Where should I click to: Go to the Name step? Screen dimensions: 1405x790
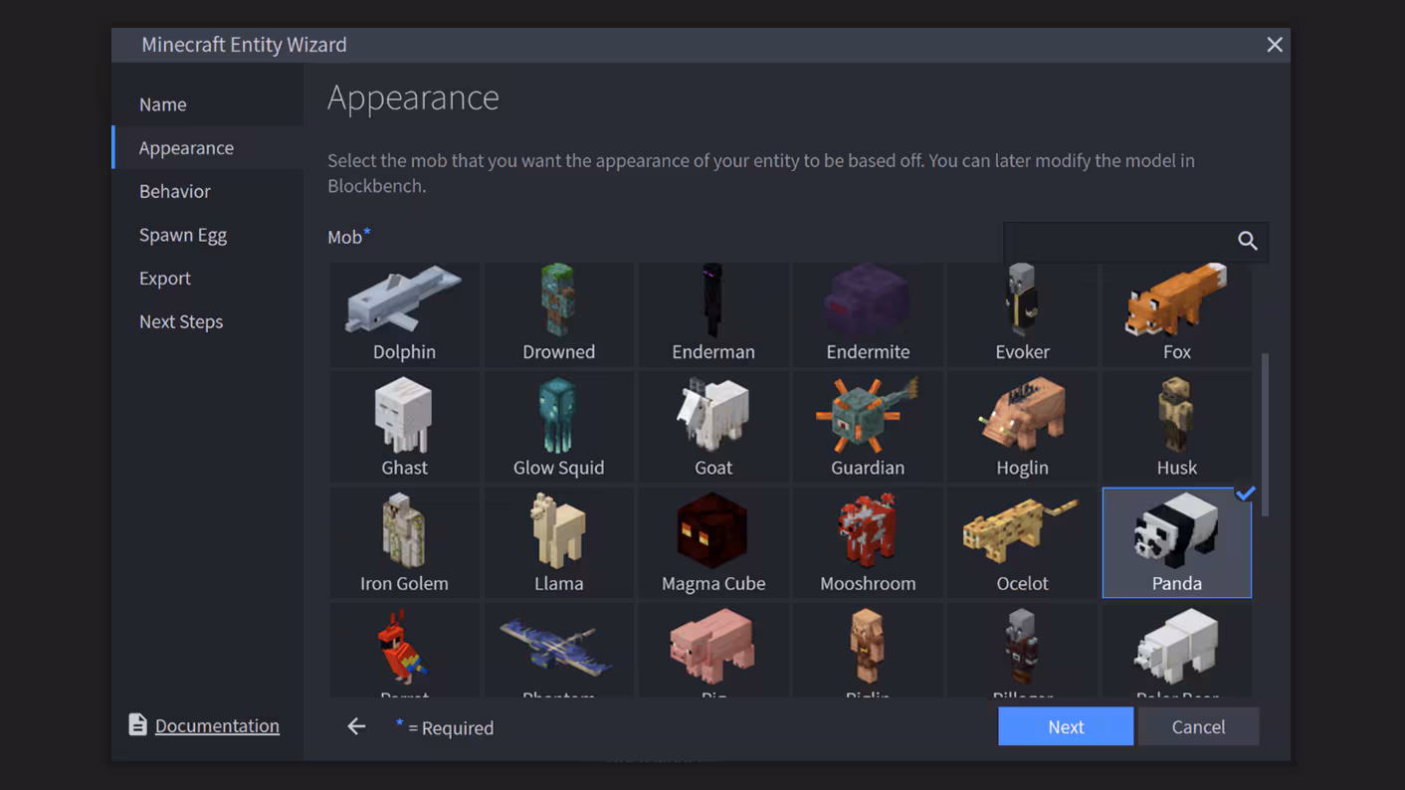[x=208, y=104]
